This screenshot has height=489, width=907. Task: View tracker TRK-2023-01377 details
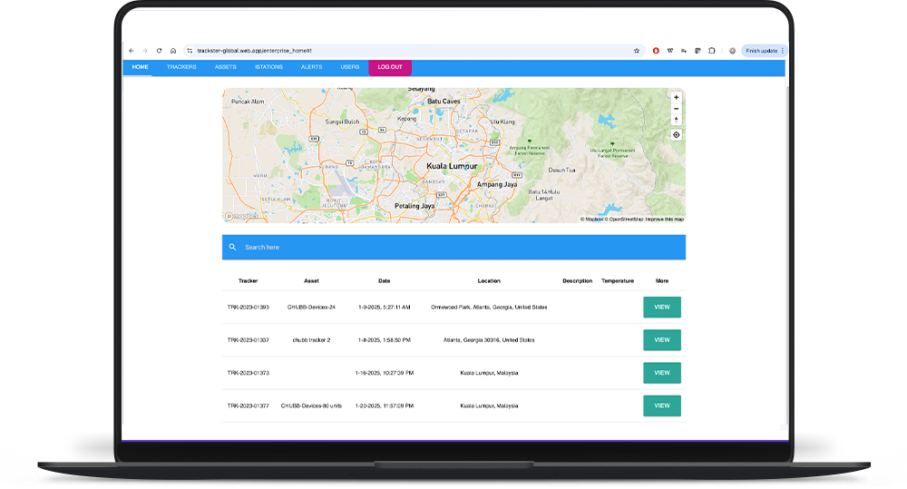662,406
